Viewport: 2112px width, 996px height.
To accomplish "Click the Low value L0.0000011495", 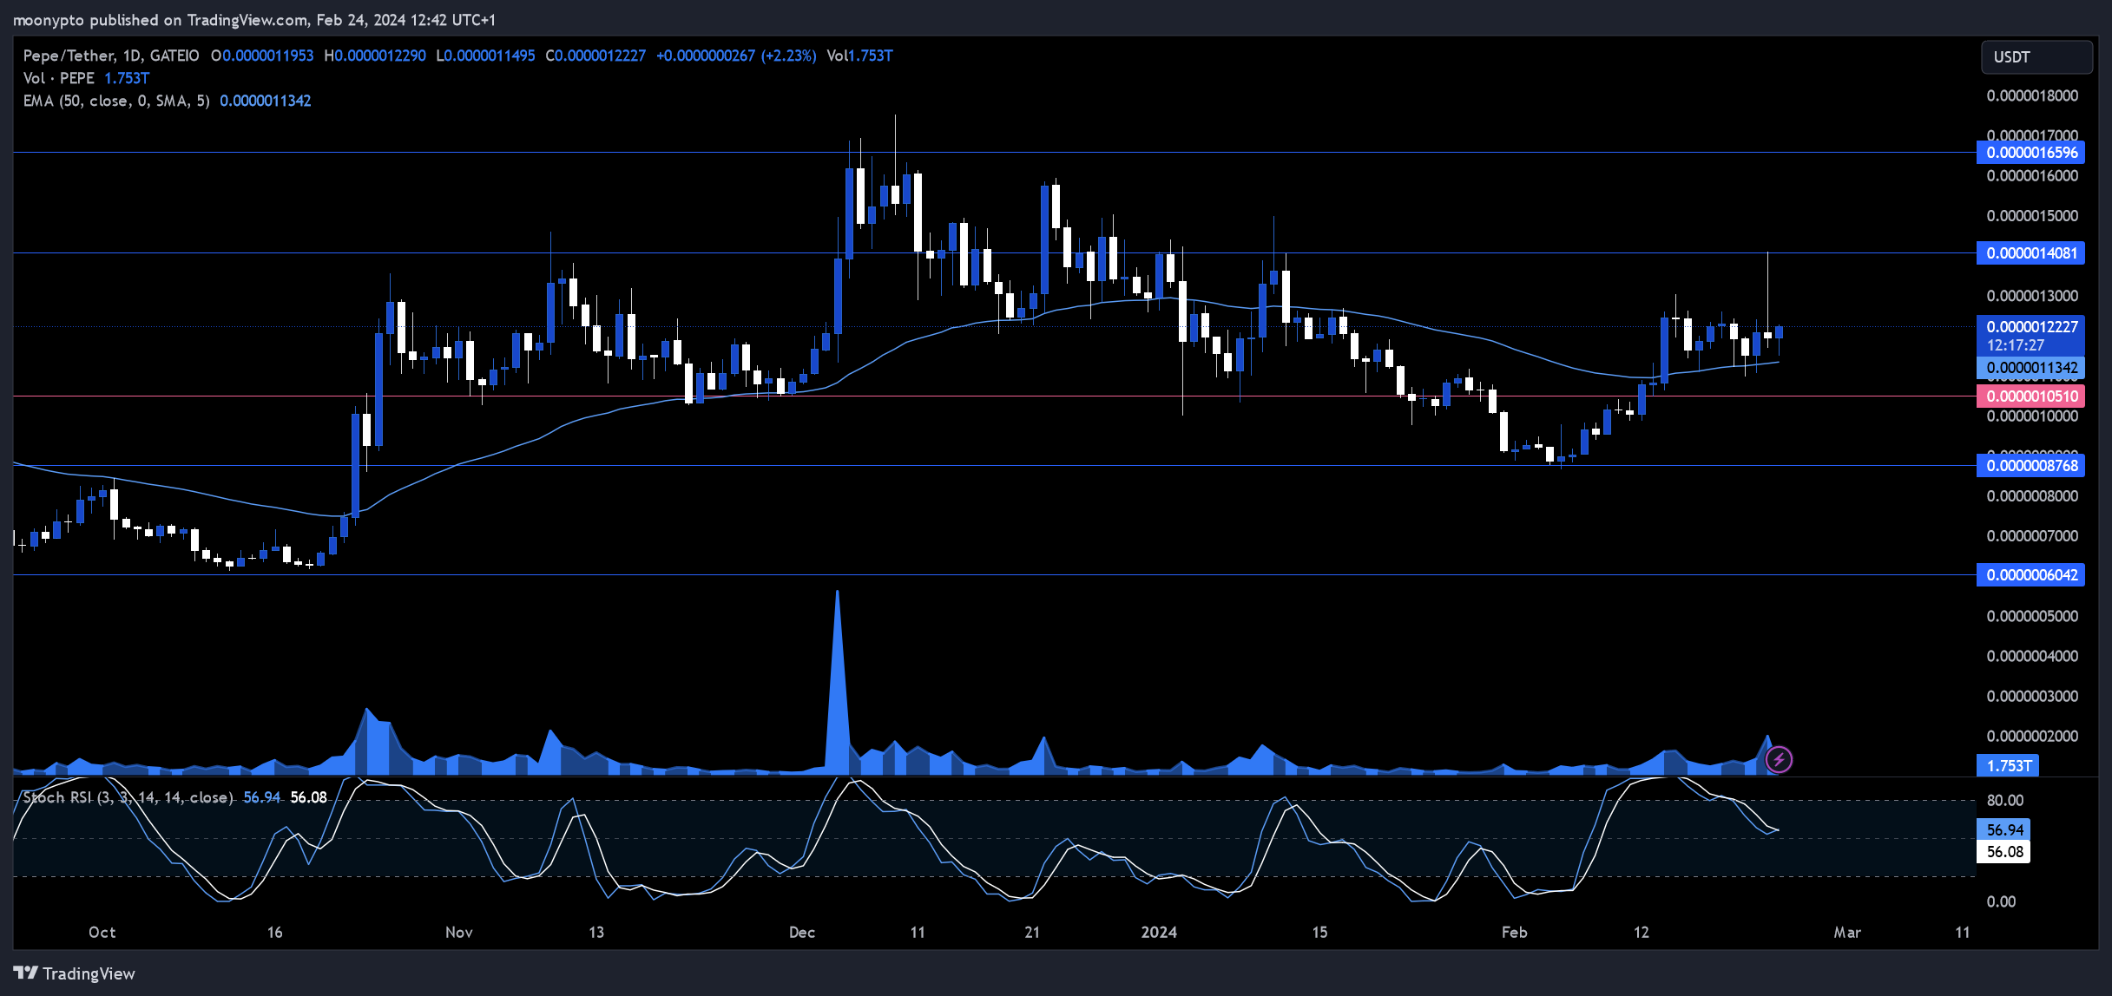I will [485, 56].
